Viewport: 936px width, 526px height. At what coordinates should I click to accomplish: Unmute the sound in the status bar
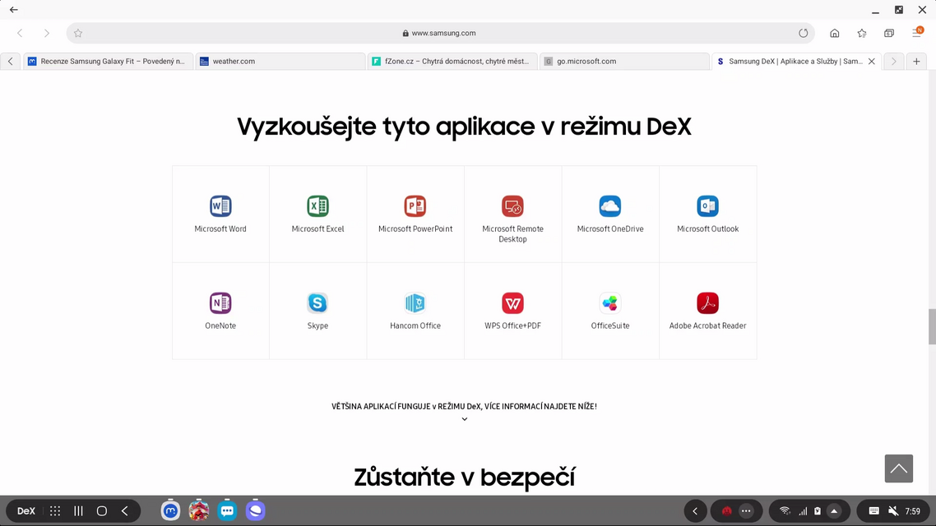pos(893,510)
